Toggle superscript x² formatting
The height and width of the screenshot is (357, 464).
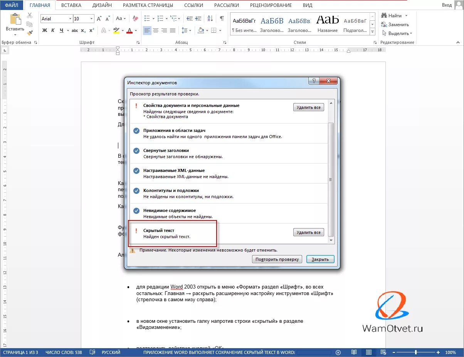pos(92,30)
